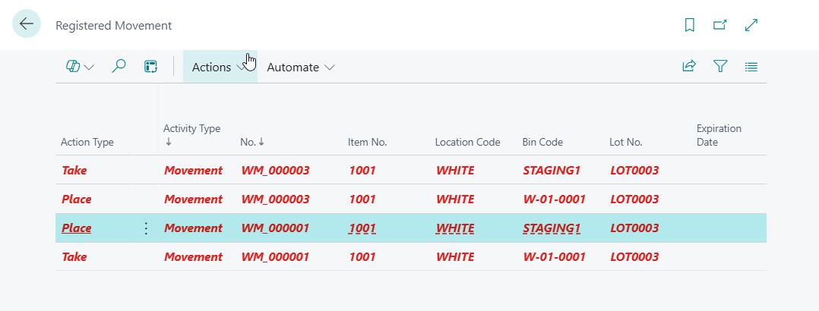
Task: Toggle the filter pane icon
Action: click(720, 67)
